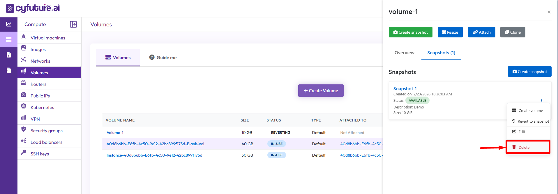Click the green Create snapshot button
This screenshot has width=558, height=194.
coord(410,32)
